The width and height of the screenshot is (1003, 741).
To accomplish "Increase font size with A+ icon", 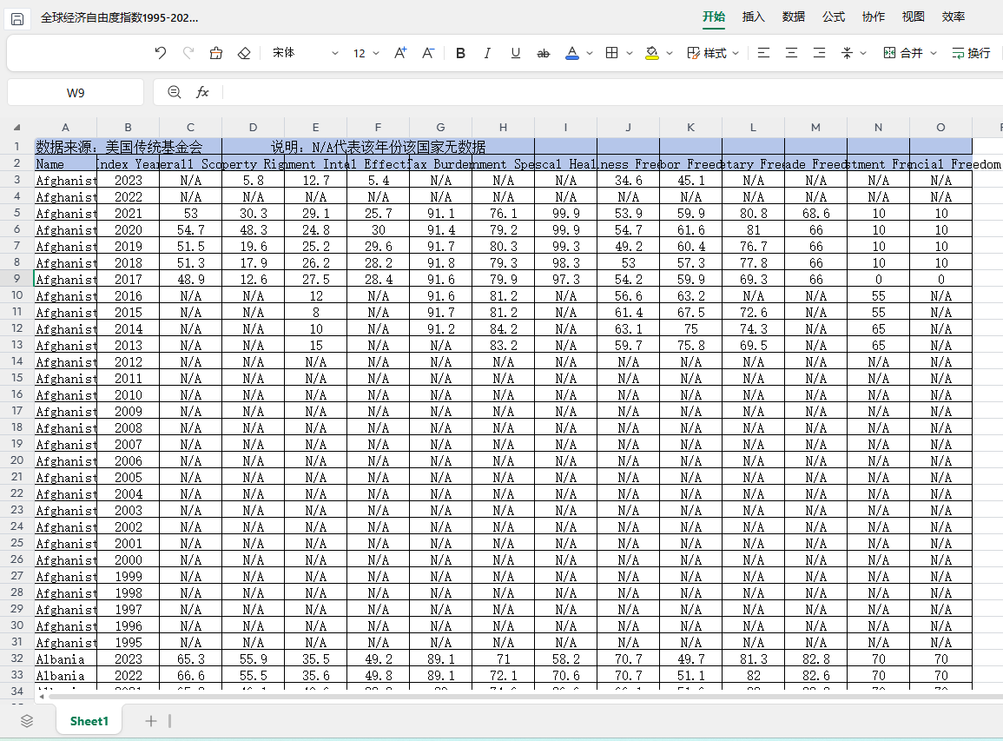I will coord(400,53).
